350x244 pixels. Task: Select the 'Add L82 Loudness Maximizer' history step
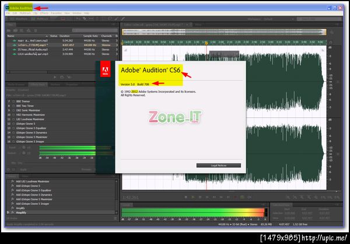[x=33, y=182]
